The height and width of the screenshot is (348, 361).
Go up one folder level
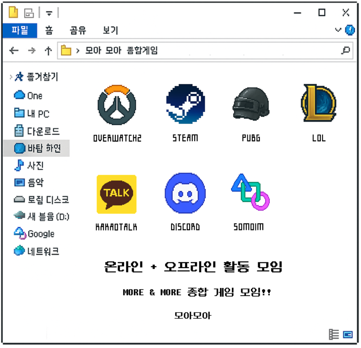coord(48,50)
